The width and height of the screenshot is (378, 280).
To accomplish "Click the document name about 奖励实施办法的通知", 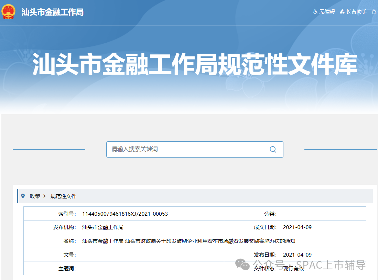I will point(189,241).
